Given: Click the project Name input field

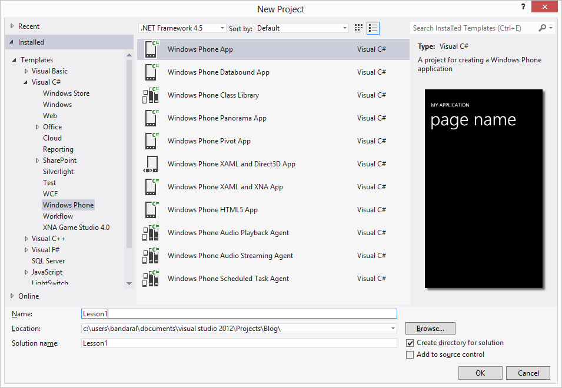Looking at the screenshot, I should tap(239, 313).
